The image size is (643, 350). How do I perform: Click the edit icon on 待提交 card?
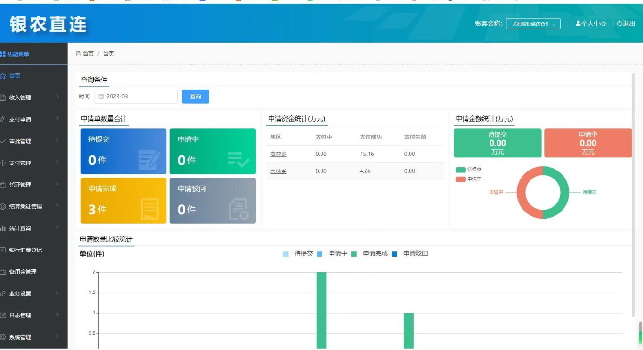(x=149, y=159)
